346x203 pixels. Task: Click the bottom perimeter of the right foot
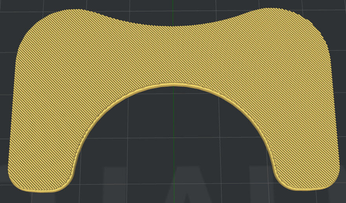click(x=306, y=189)
